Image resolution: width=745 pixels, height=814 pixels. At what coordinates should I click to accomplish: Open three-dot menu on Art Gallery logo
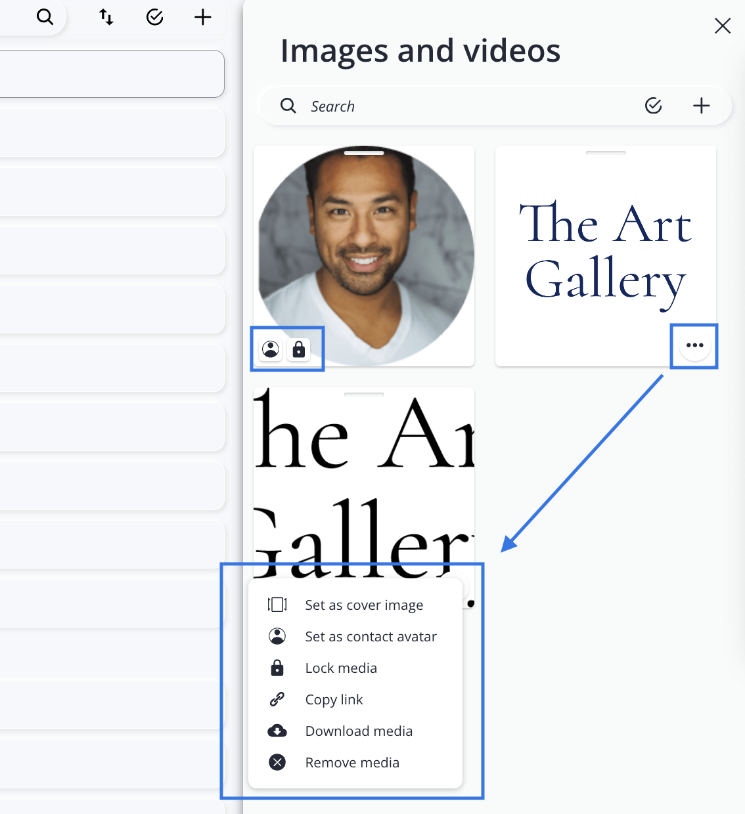tap(694, 345)
